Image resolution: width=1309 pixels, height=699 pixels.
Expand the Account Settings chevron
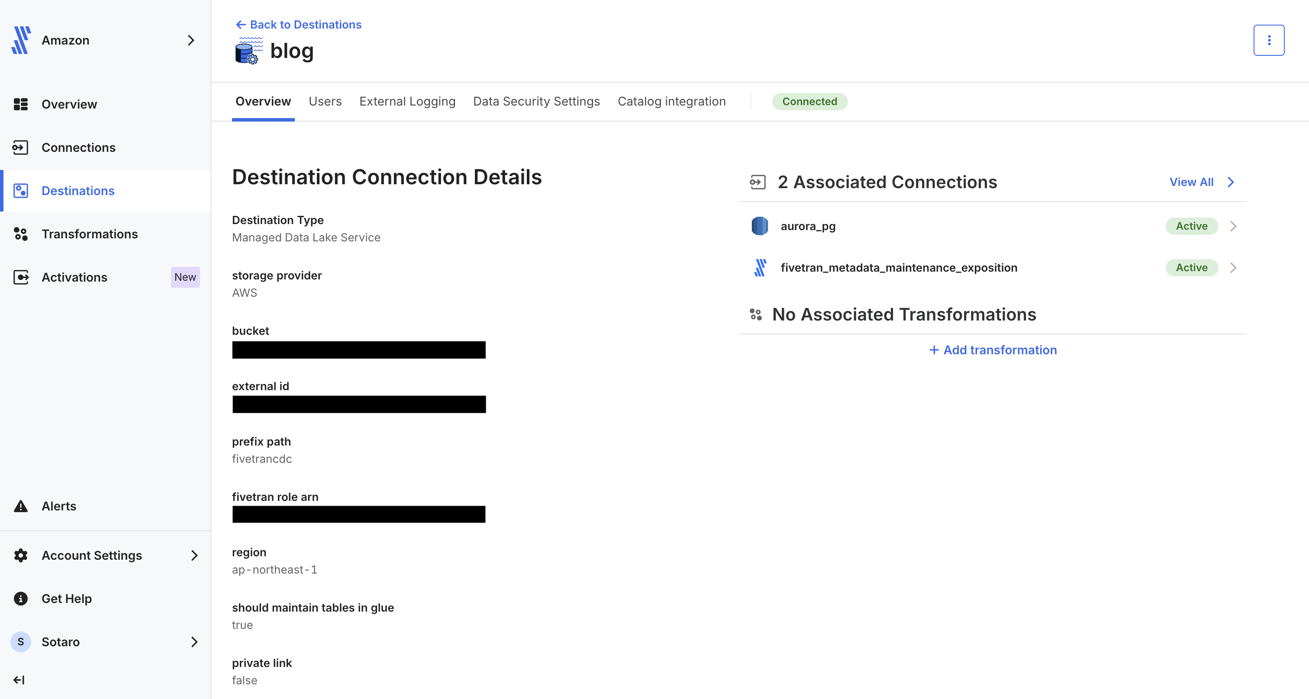pyautogui.click(x=194, y=555)
